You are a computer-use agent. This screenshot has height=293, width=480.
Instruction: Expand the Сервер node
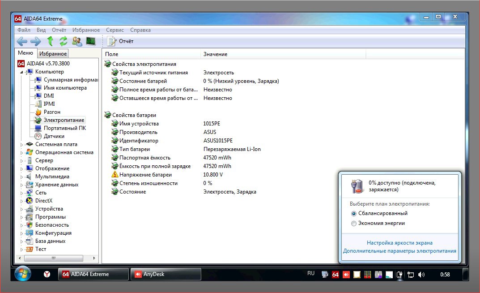pyautogui.click(x=21, y=160)
